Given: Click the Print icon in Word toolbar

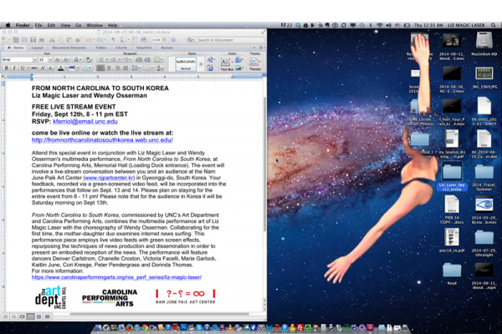Looking at the screenshot, I should pos(42,40).
